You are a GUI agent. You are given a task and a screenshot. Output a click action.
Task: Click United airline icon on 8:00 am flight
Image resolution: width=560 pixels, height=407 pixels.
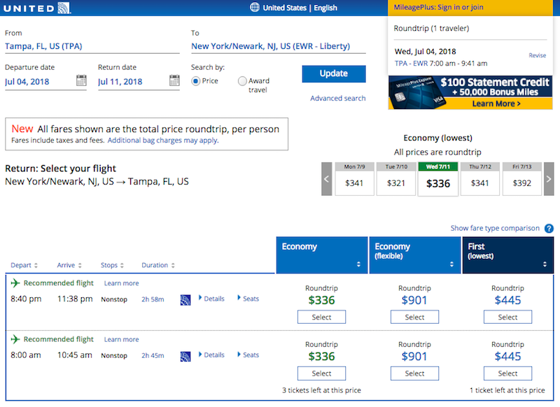point(185,356)
